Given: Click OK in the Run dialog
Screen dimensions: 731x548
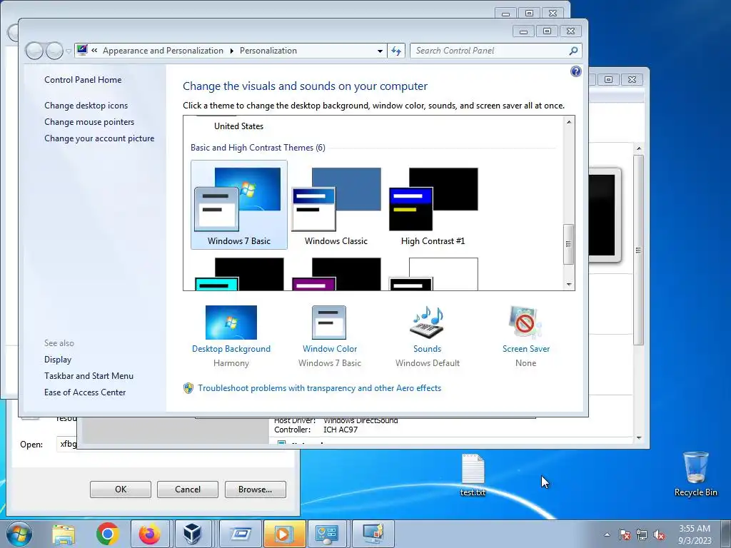Looking at the screenshot, I should 120,489.
